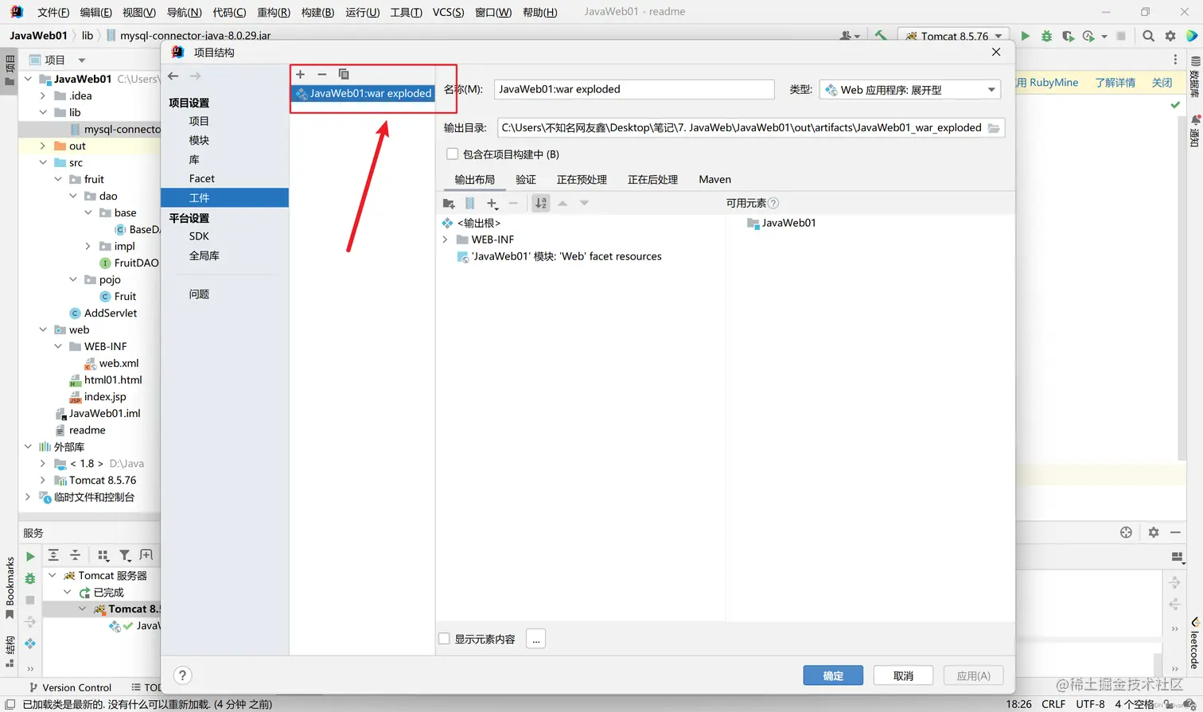
Task: Toggle Include in project build checkbox
Action: click(x=452, y=154)
